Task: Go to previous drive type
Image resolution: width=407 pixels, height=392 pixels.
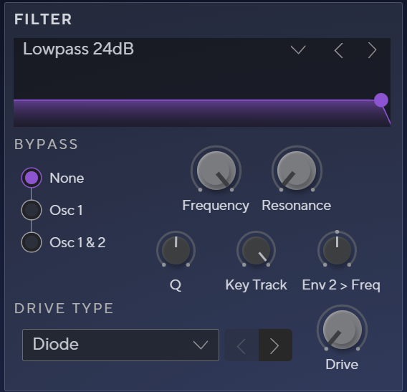Action: (x=241, y=345)
